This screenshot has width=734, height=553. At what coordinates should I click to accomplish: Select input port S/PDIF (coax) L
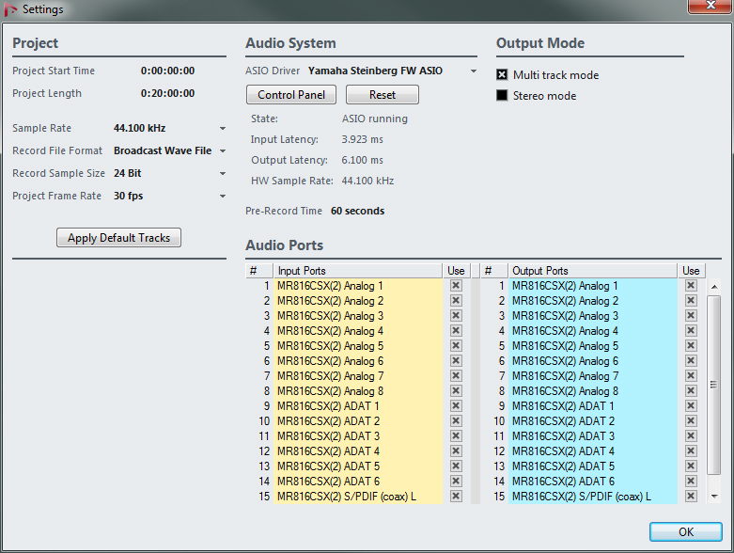click(x=358, y=497)
